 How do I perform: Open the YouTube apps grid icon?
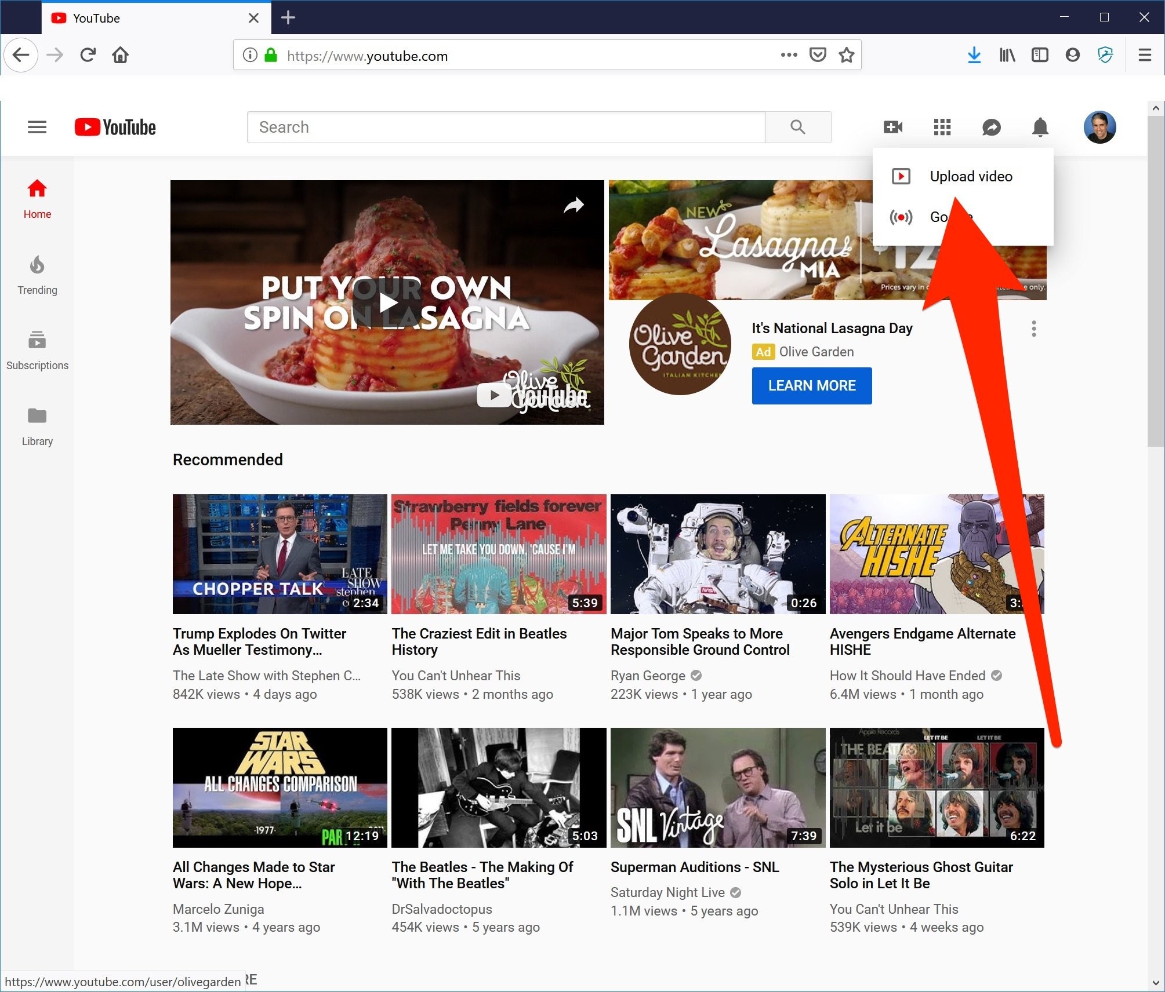(942, 127)
